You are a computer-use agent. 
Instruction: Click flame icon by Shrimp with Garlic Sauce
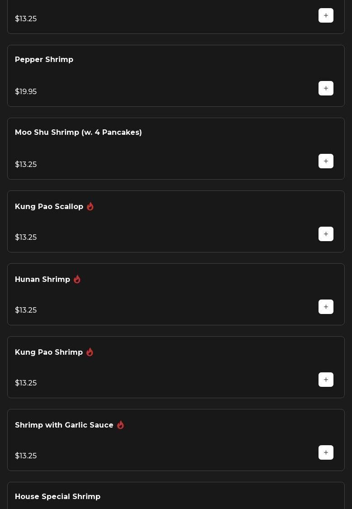[x=120, y=425]
